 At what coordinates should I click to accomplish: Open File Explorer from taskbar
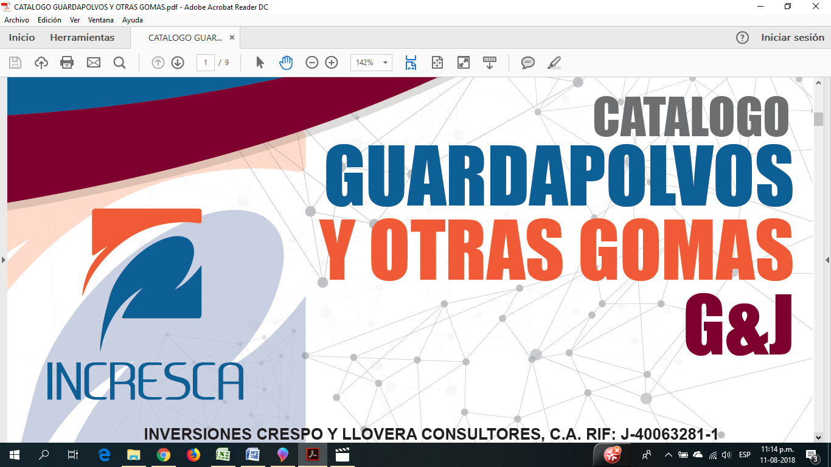coord(133,455)
